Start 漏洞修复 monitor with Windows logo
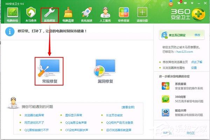 (105, 68)
